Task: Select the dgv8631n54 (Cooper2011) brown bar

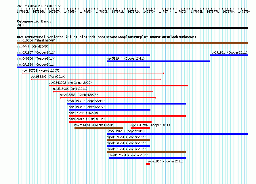Action: [146, 152]
